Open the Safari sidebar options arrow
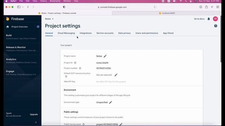The height and width of the screenshot is (126, 225). pyautogui.click(x=23, y=7)
